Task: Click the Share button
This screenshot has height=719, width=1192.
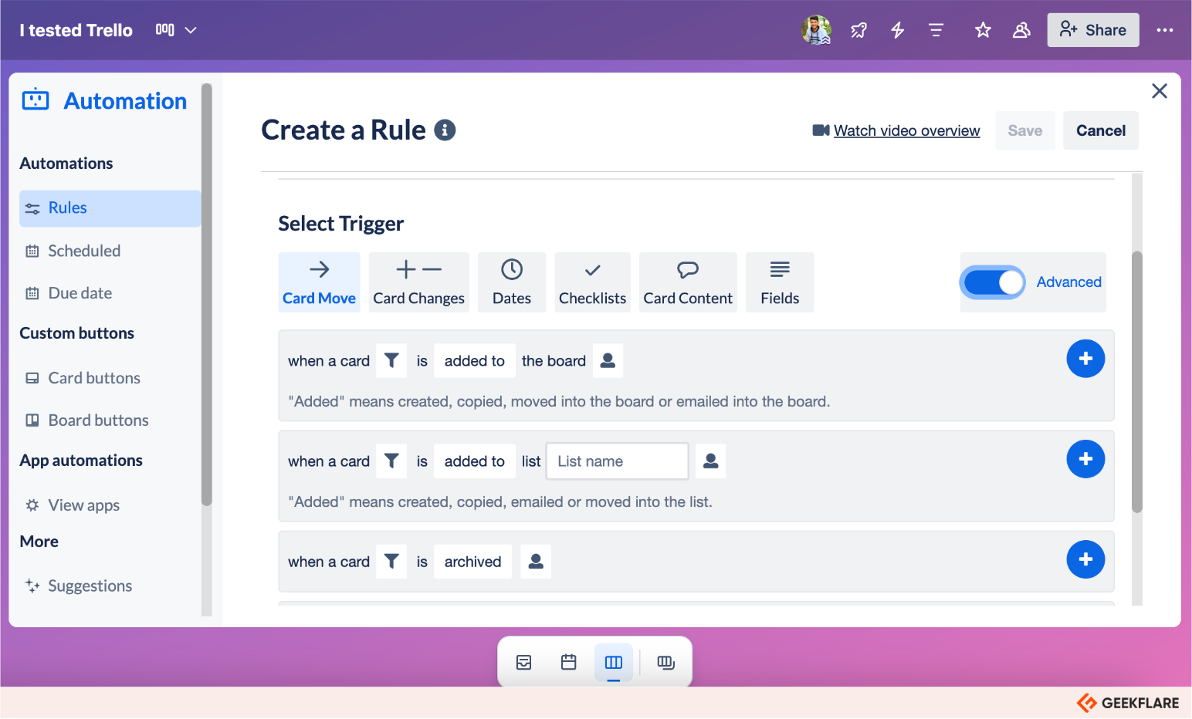Action: (x=1093, y=30)
